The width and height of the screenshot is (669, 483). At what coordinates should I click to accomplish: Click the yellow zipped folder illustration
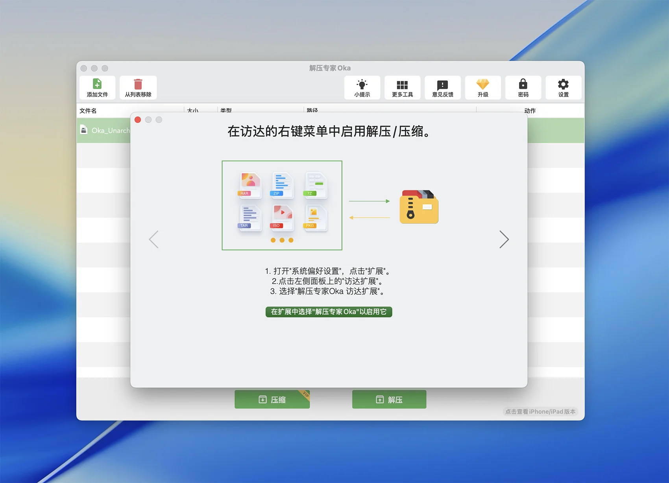point(419,207)
